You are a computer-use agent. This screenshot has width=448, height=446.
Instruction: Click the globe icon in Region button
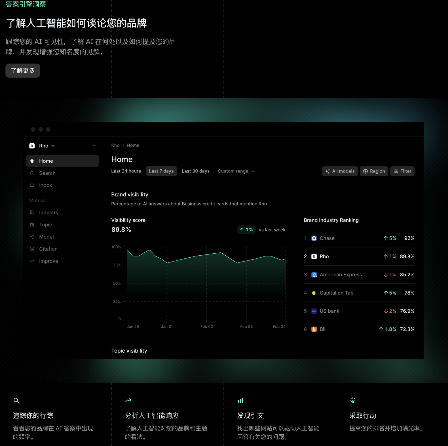365,171
